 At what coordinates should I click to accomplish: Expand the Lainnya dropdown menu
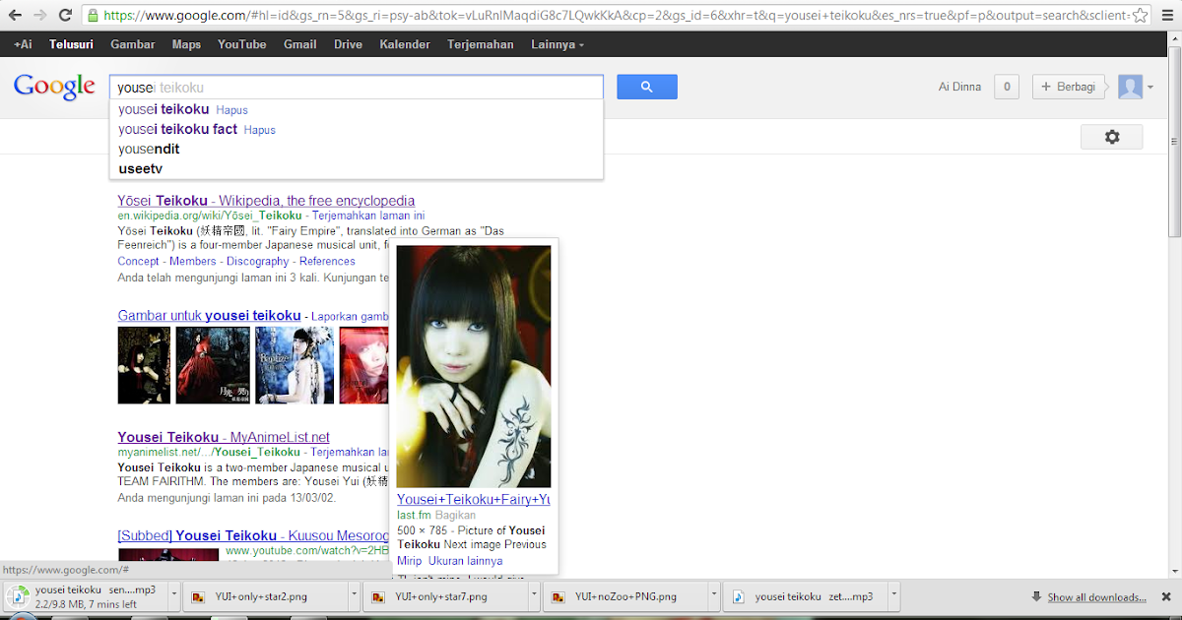click(x=558, y=44)
